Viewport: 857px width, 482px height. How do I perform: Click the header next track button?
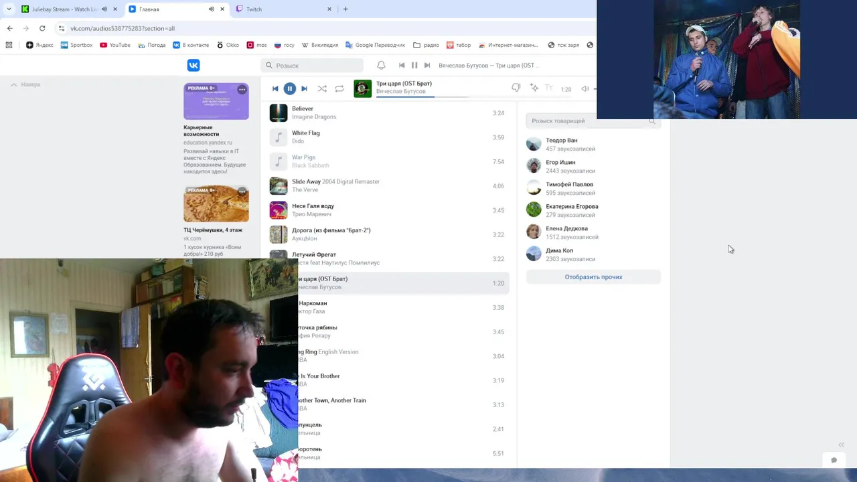tap(427, 65)
